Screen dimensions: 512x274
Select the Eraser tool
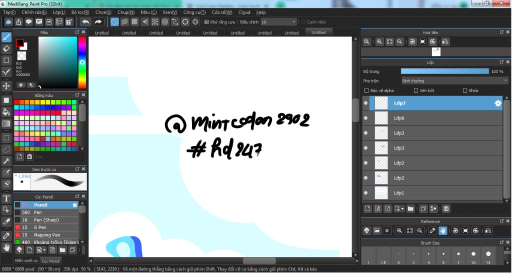(x=6, y=48)
